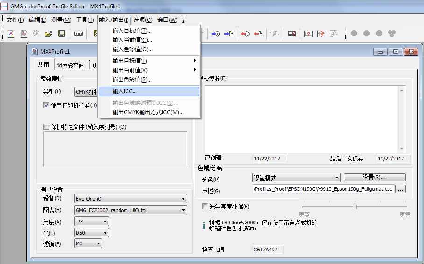Choose 输入当前值 menu entry
The image size is (424, 264).
149,40
